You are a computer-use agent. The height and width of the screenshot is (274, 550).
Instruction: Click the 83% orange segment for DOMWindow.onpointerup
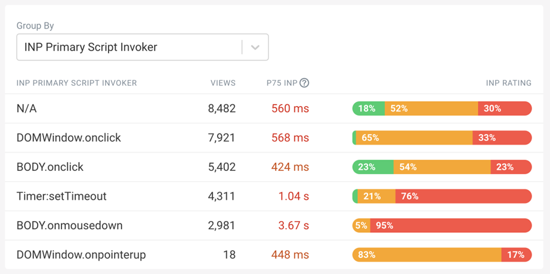point(427,254)
